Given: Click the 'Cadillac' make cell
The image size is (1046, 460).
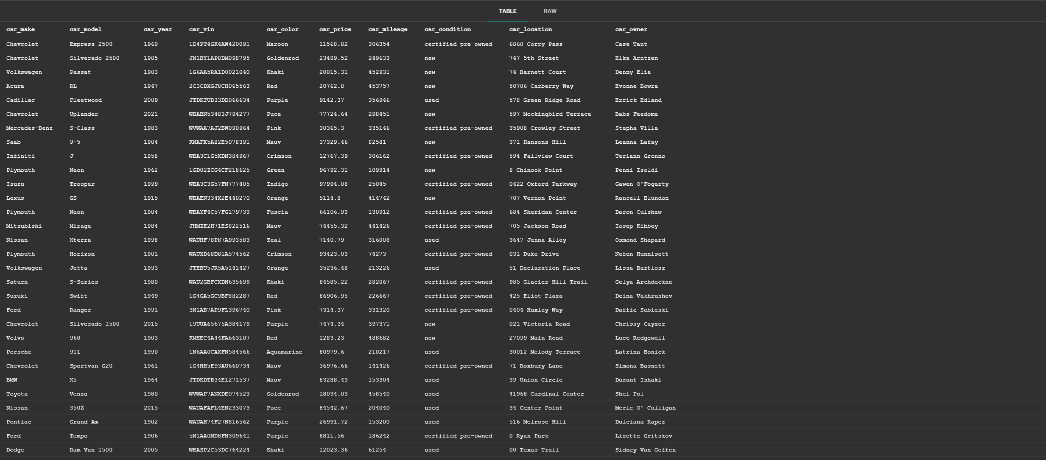Looking at the screenshot, I should point(20,100).
